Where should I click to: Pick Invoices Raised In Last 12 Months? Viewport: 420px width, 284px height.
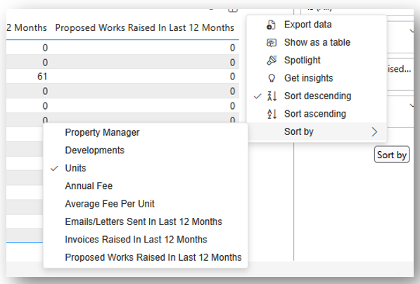tap(146, 239)
